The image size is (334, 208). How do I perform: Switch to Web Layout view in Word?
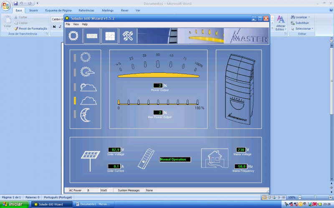click(x=274, y=197)
